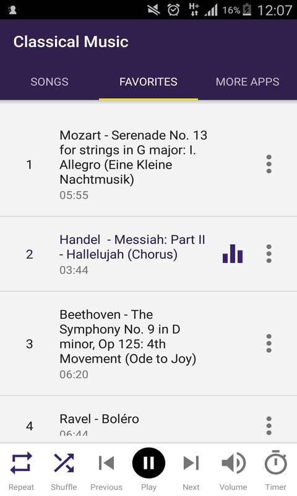Play Mozart Serenade No. 13 track

(148, 164)
